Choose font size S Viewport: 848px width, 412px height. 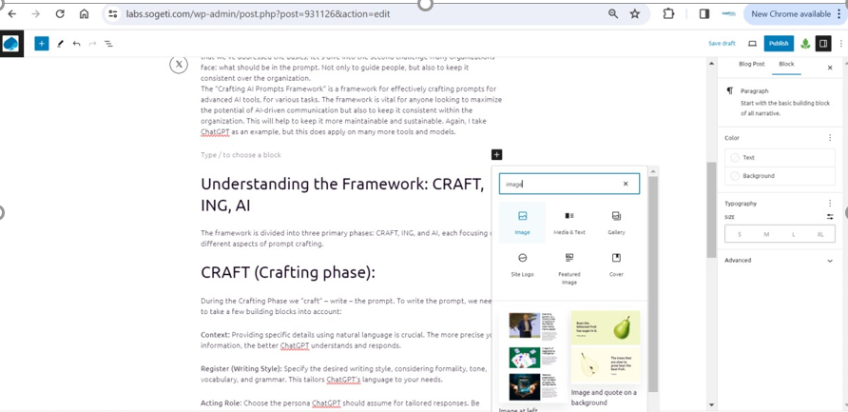click(740, 234)
